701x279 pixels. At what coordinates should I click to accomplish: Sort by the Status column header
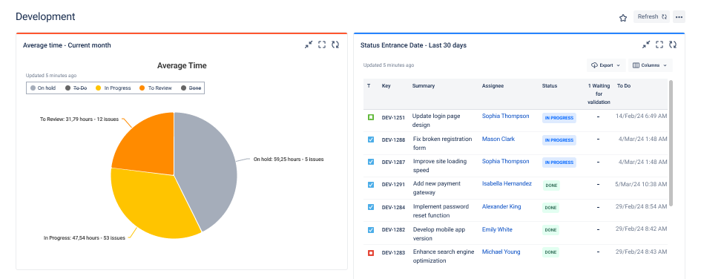pyautogui.click(x=550, y=86)
